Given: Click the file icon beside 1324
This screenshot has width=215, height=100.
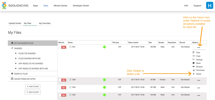Looking at the screenshot, I should tap(70, 87).
